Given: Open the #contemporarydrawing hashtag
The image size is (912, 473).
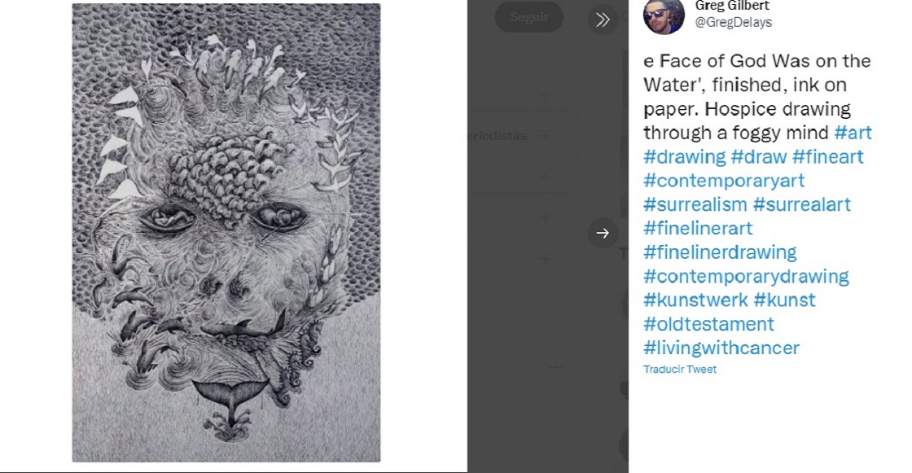Looking at the screenshot, I should (746, 277).
